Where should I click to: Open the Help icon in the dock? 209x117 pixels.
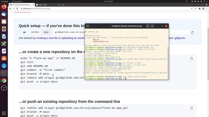(4, 66)
